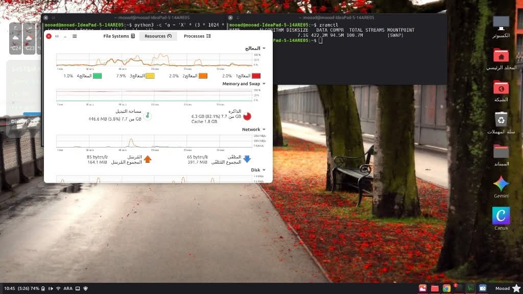The height and width of the screenshot is (294, 523).
Task: Click the shield security tray icon
Action: tap(86, 288)
